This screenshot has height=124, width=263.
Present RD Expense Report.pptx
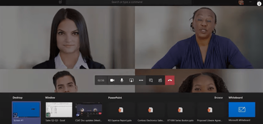point(121,110)
